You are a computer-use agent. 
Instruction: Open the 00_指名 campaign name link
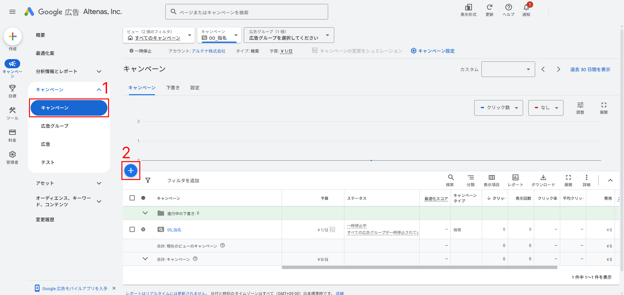[x=174, y=230]
